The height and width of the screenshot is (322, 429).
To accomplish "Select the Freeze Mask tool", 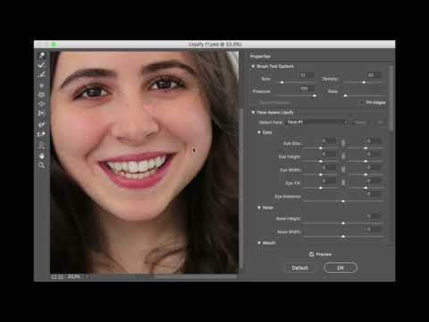I will point(41,124).
